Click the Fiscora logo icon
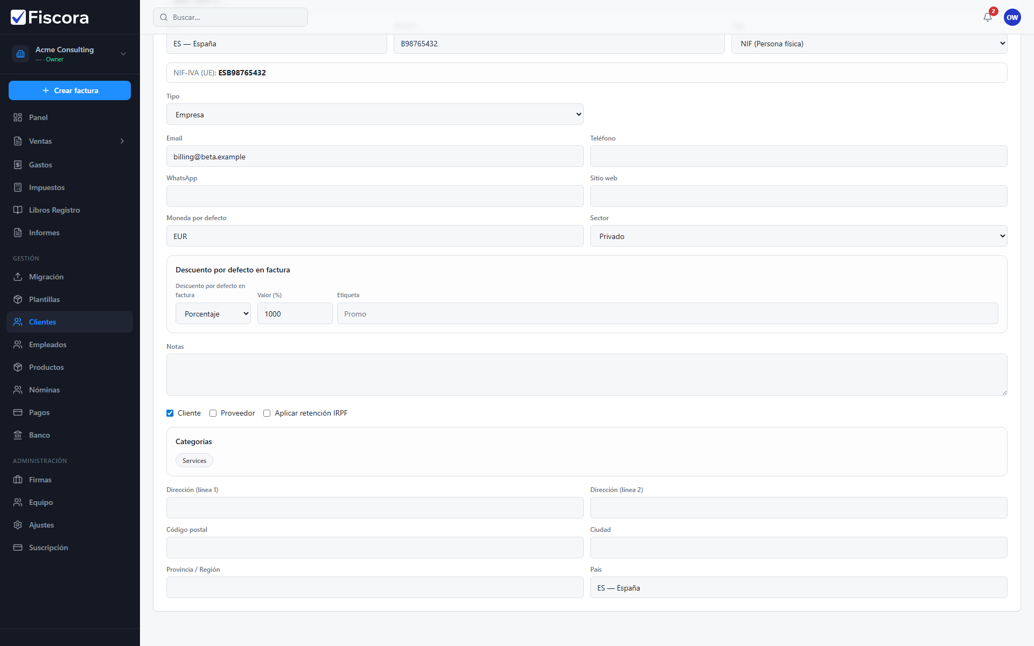1034x646 pixels. point(18,17)
